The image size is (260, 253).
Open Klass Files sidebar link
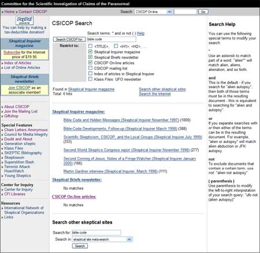(x=14, y=148)
